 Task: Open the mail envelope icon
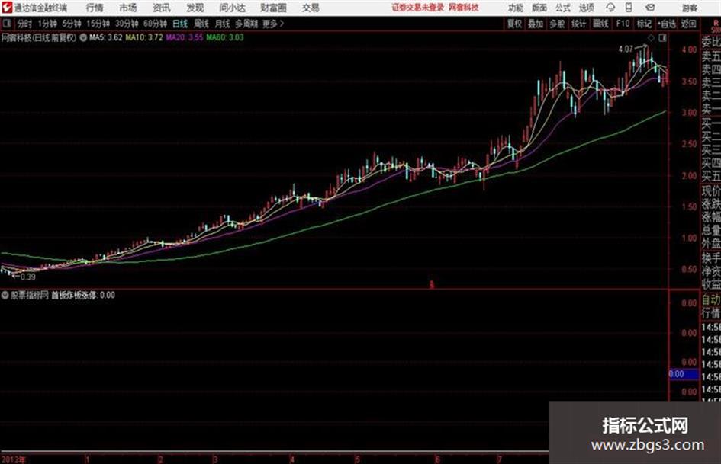[650, 8]
